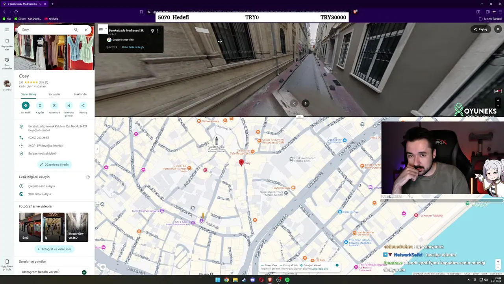Click the fullscreen icon on the map
This screenshot has width=504, height=284.
coord(103,267)
